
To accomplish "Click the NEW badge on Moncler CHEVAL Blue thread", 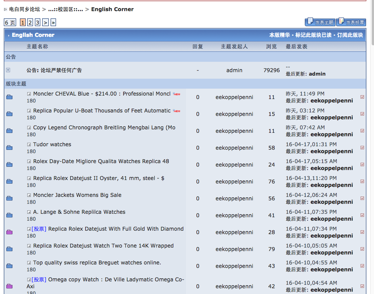I will pyautogui.click(x=176, y=94).
